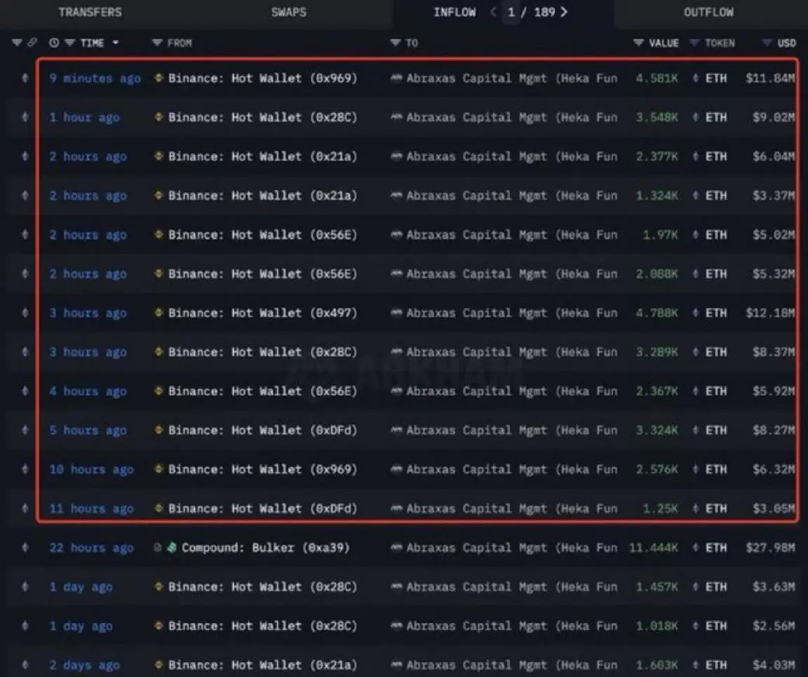Switch to the SWAPS tab
The height and width of the screenshot is (677, 808).
pos(288,13)
